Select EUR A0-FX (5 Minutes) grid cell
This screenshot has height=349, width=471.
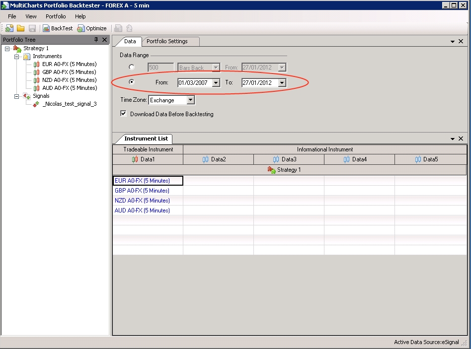(x=148, y=181)
